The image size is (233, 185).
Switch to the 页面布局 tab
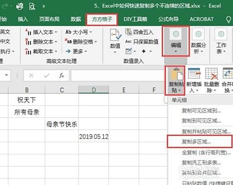click(49, 19)
